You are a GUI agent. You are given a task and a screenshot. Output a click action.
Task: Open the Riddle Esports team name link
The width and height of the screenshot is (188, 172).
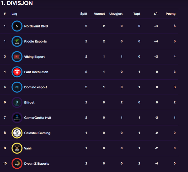click(35, 41)
